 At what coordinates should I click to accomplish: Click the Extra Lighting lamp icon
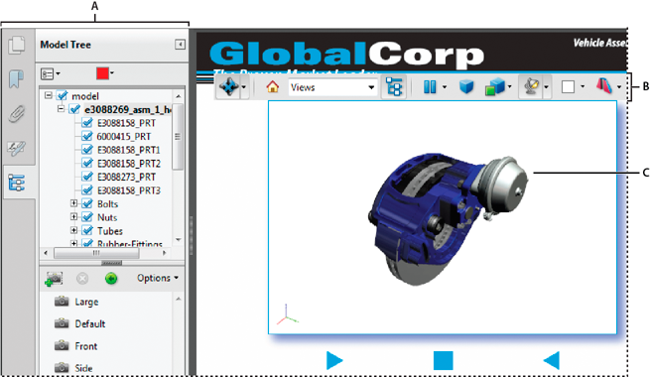(x=531, y=87)
